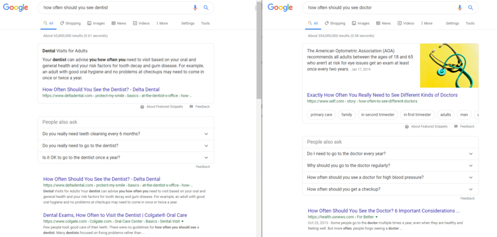497x237 pixels.
Task: Expand "Is it OK to go to the dentist once a year?"
Action: (x=126, y=158)
